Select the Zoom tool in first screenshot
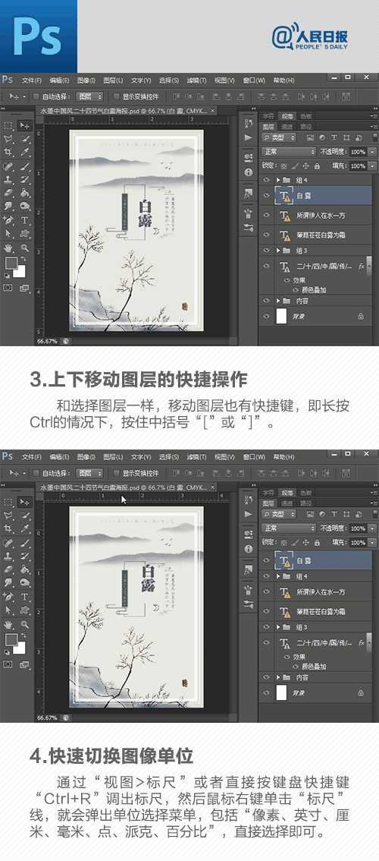379x861 pixels. [x=25, y=248]
